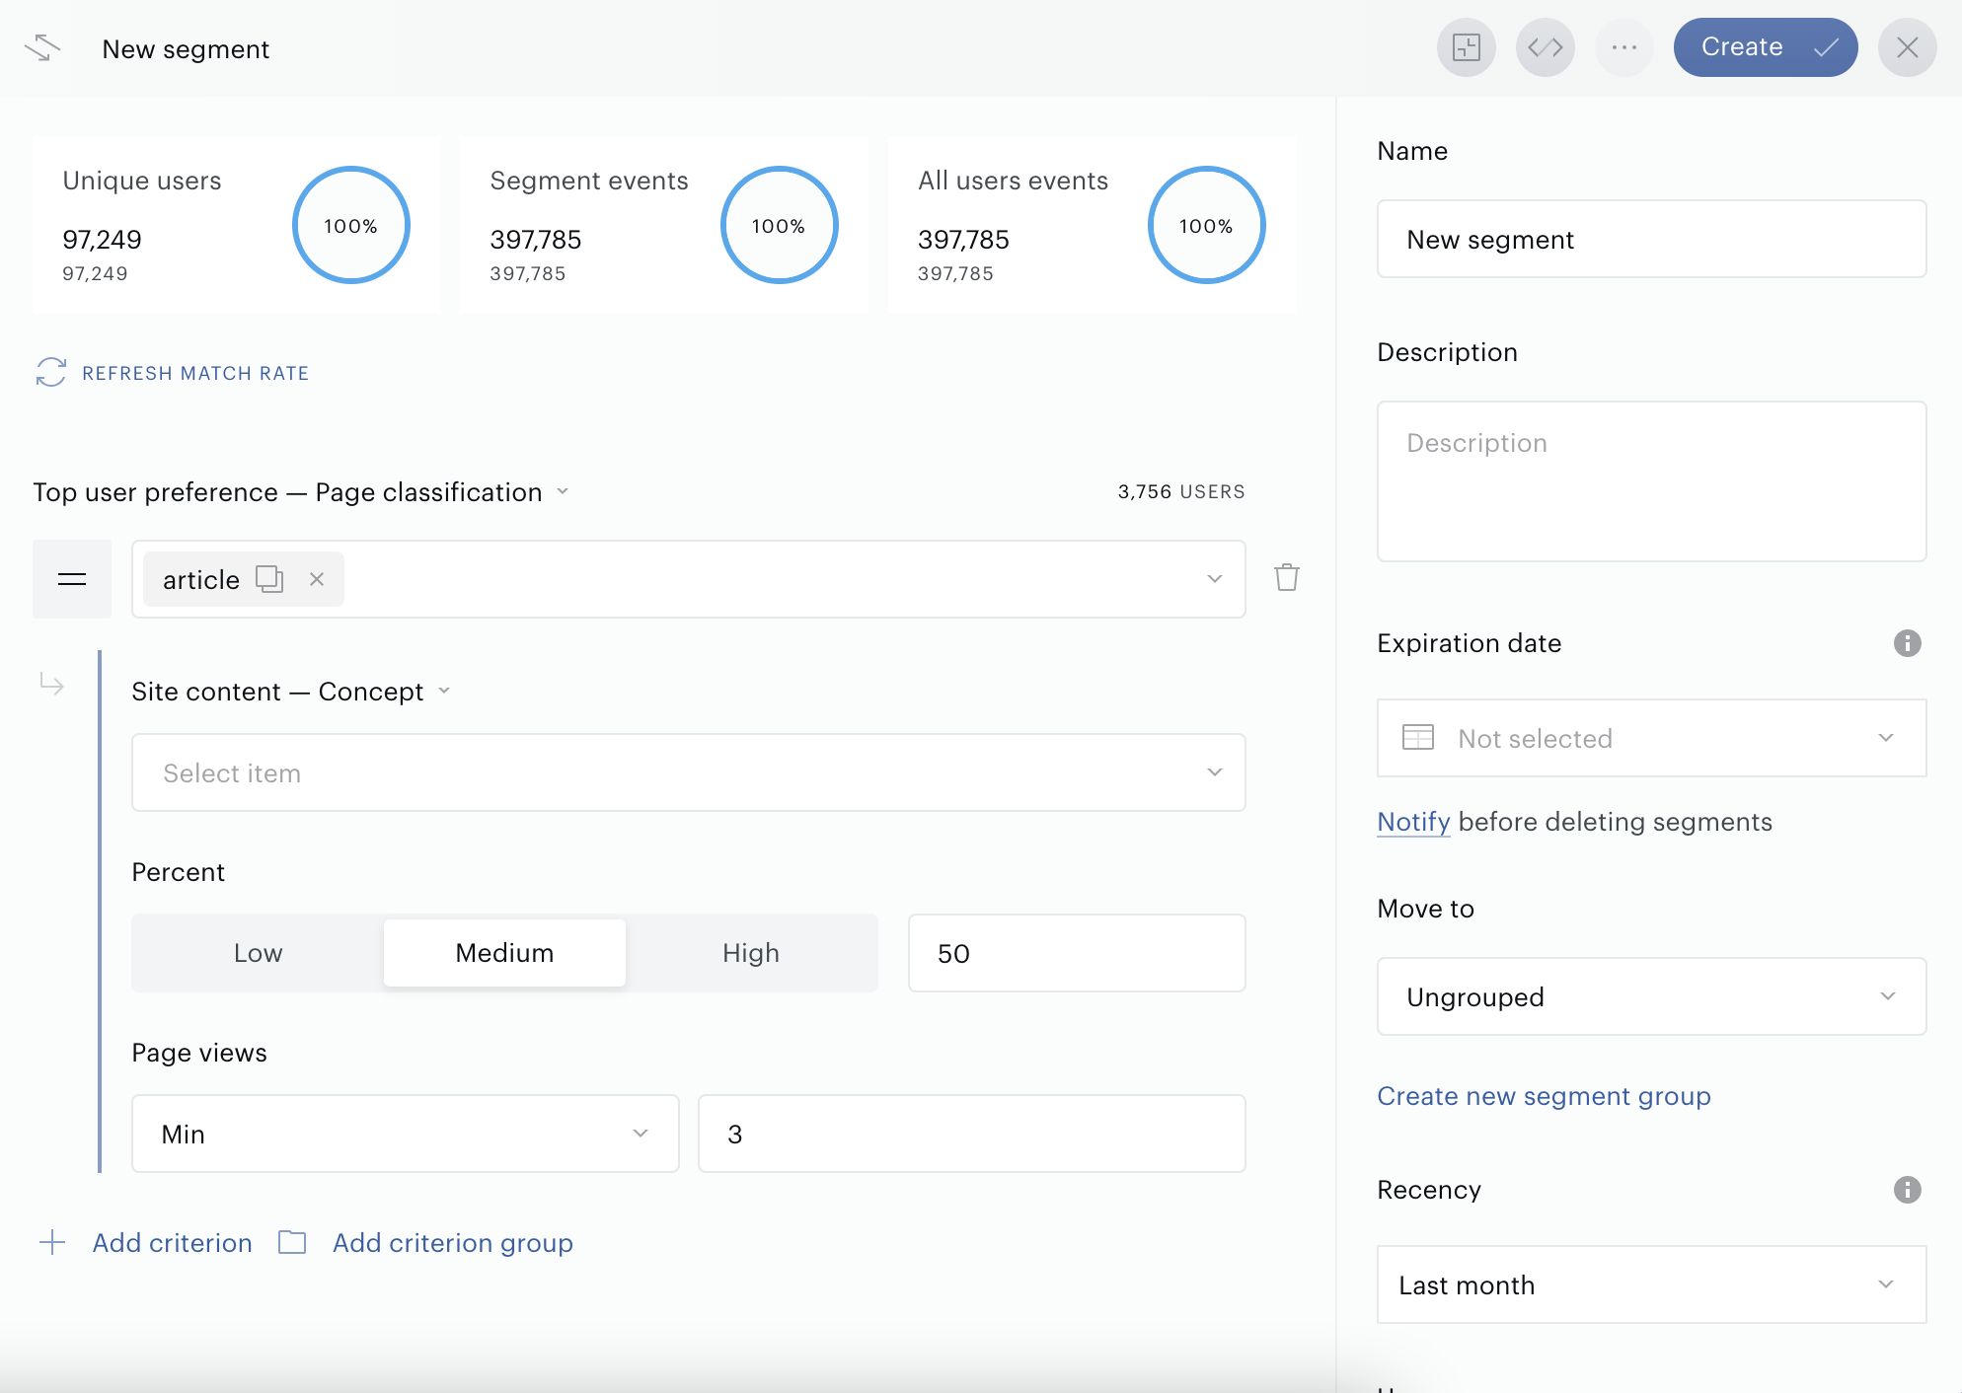Click the segment arrows icon beside the title

tap(42, 47)
